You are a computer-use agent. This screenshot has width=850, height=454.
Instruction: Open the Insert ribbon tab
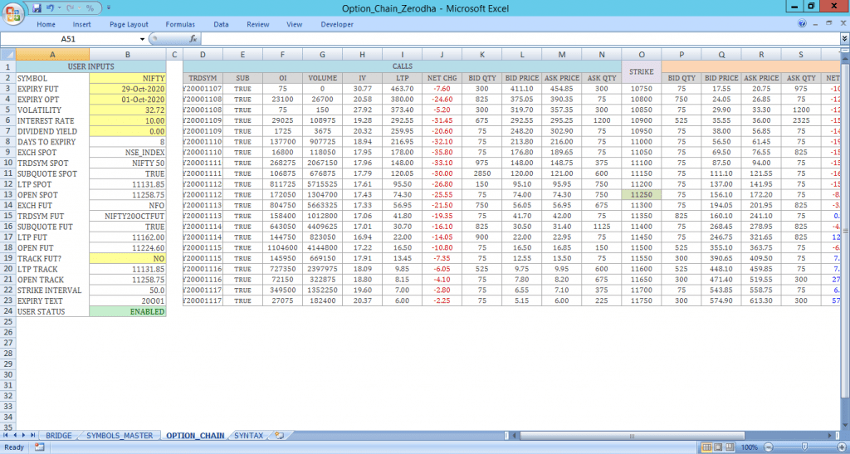coord(82,24)
